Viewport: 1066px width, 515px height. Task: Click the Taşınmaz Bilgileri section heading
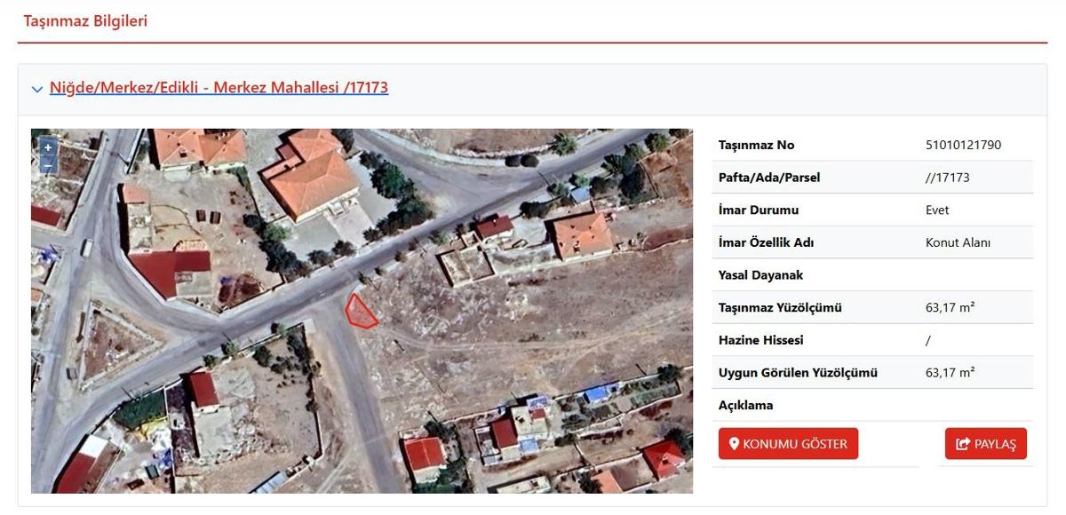pos(85,21)
